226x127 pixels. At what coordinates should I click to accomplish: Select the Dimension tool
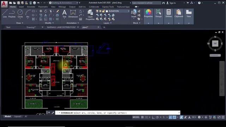point(73,14)
